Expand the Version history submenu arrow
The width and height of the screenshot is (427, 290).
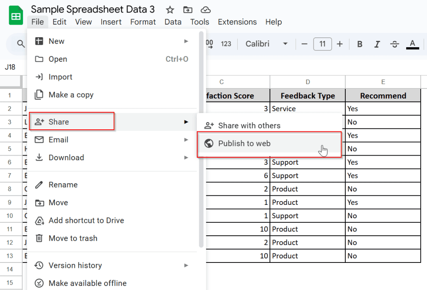coord(186,265)
